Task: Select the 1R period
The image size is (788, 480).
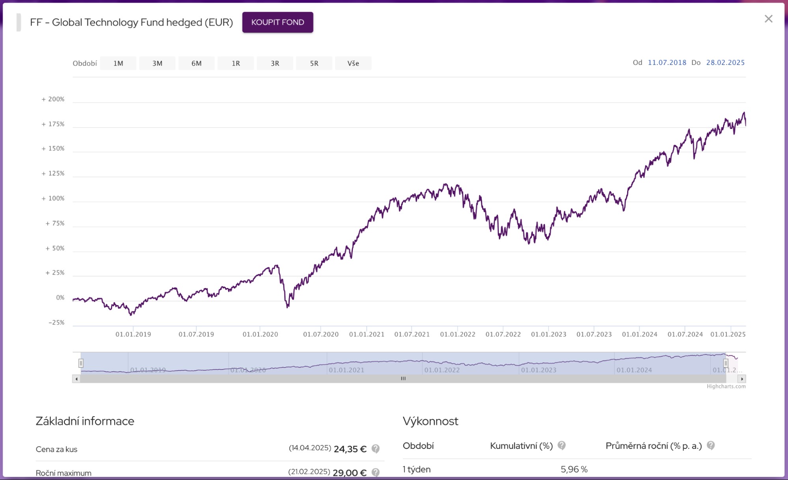Action: coord(235,63)
